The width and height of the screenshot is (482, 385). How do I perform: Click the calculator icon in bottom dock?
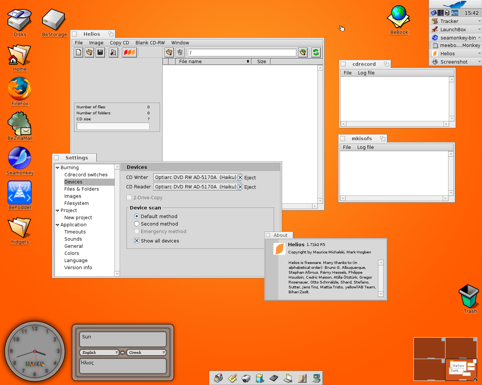tap(274, 378)
